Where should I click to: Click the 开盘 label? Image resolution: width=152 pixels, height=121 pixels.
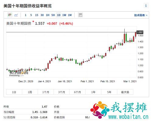point(57,112)
